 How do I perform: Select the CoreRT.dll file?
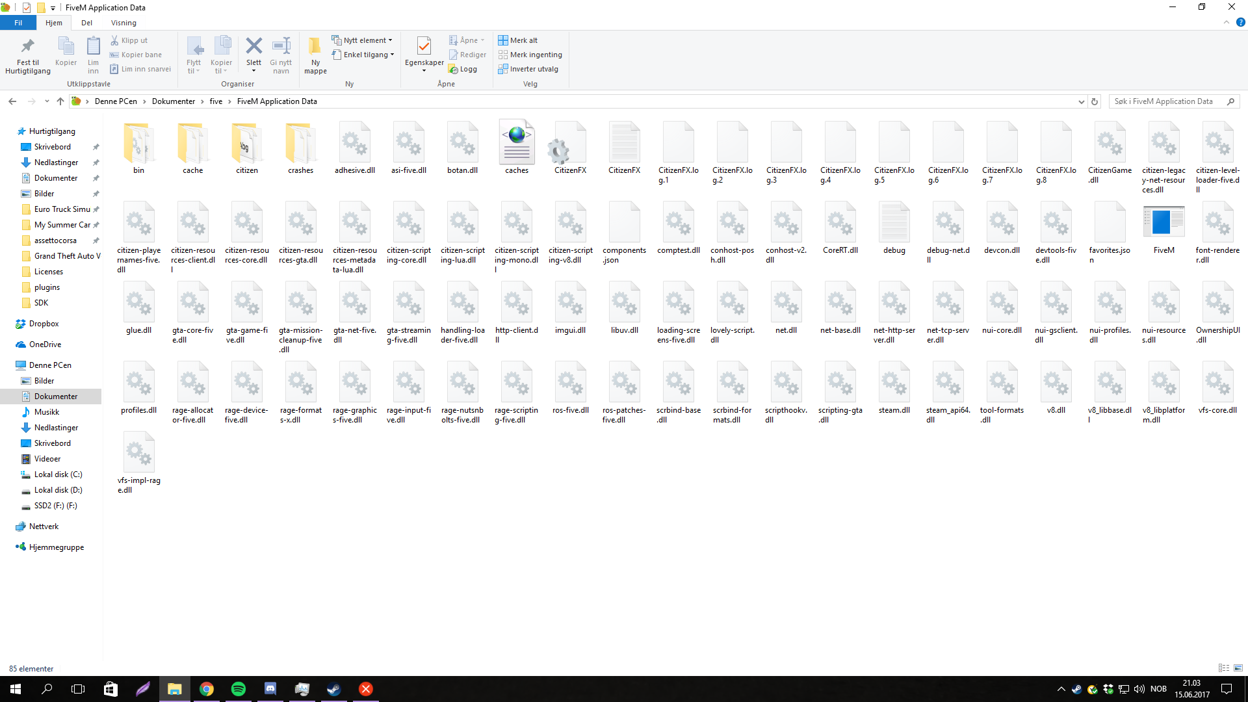[x=840, y=227]
